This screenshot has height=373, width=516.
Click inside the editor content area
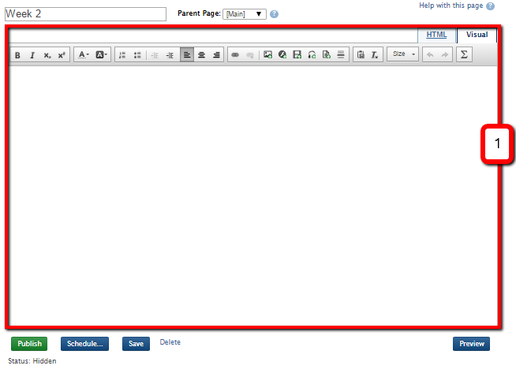tap(252, 196)
